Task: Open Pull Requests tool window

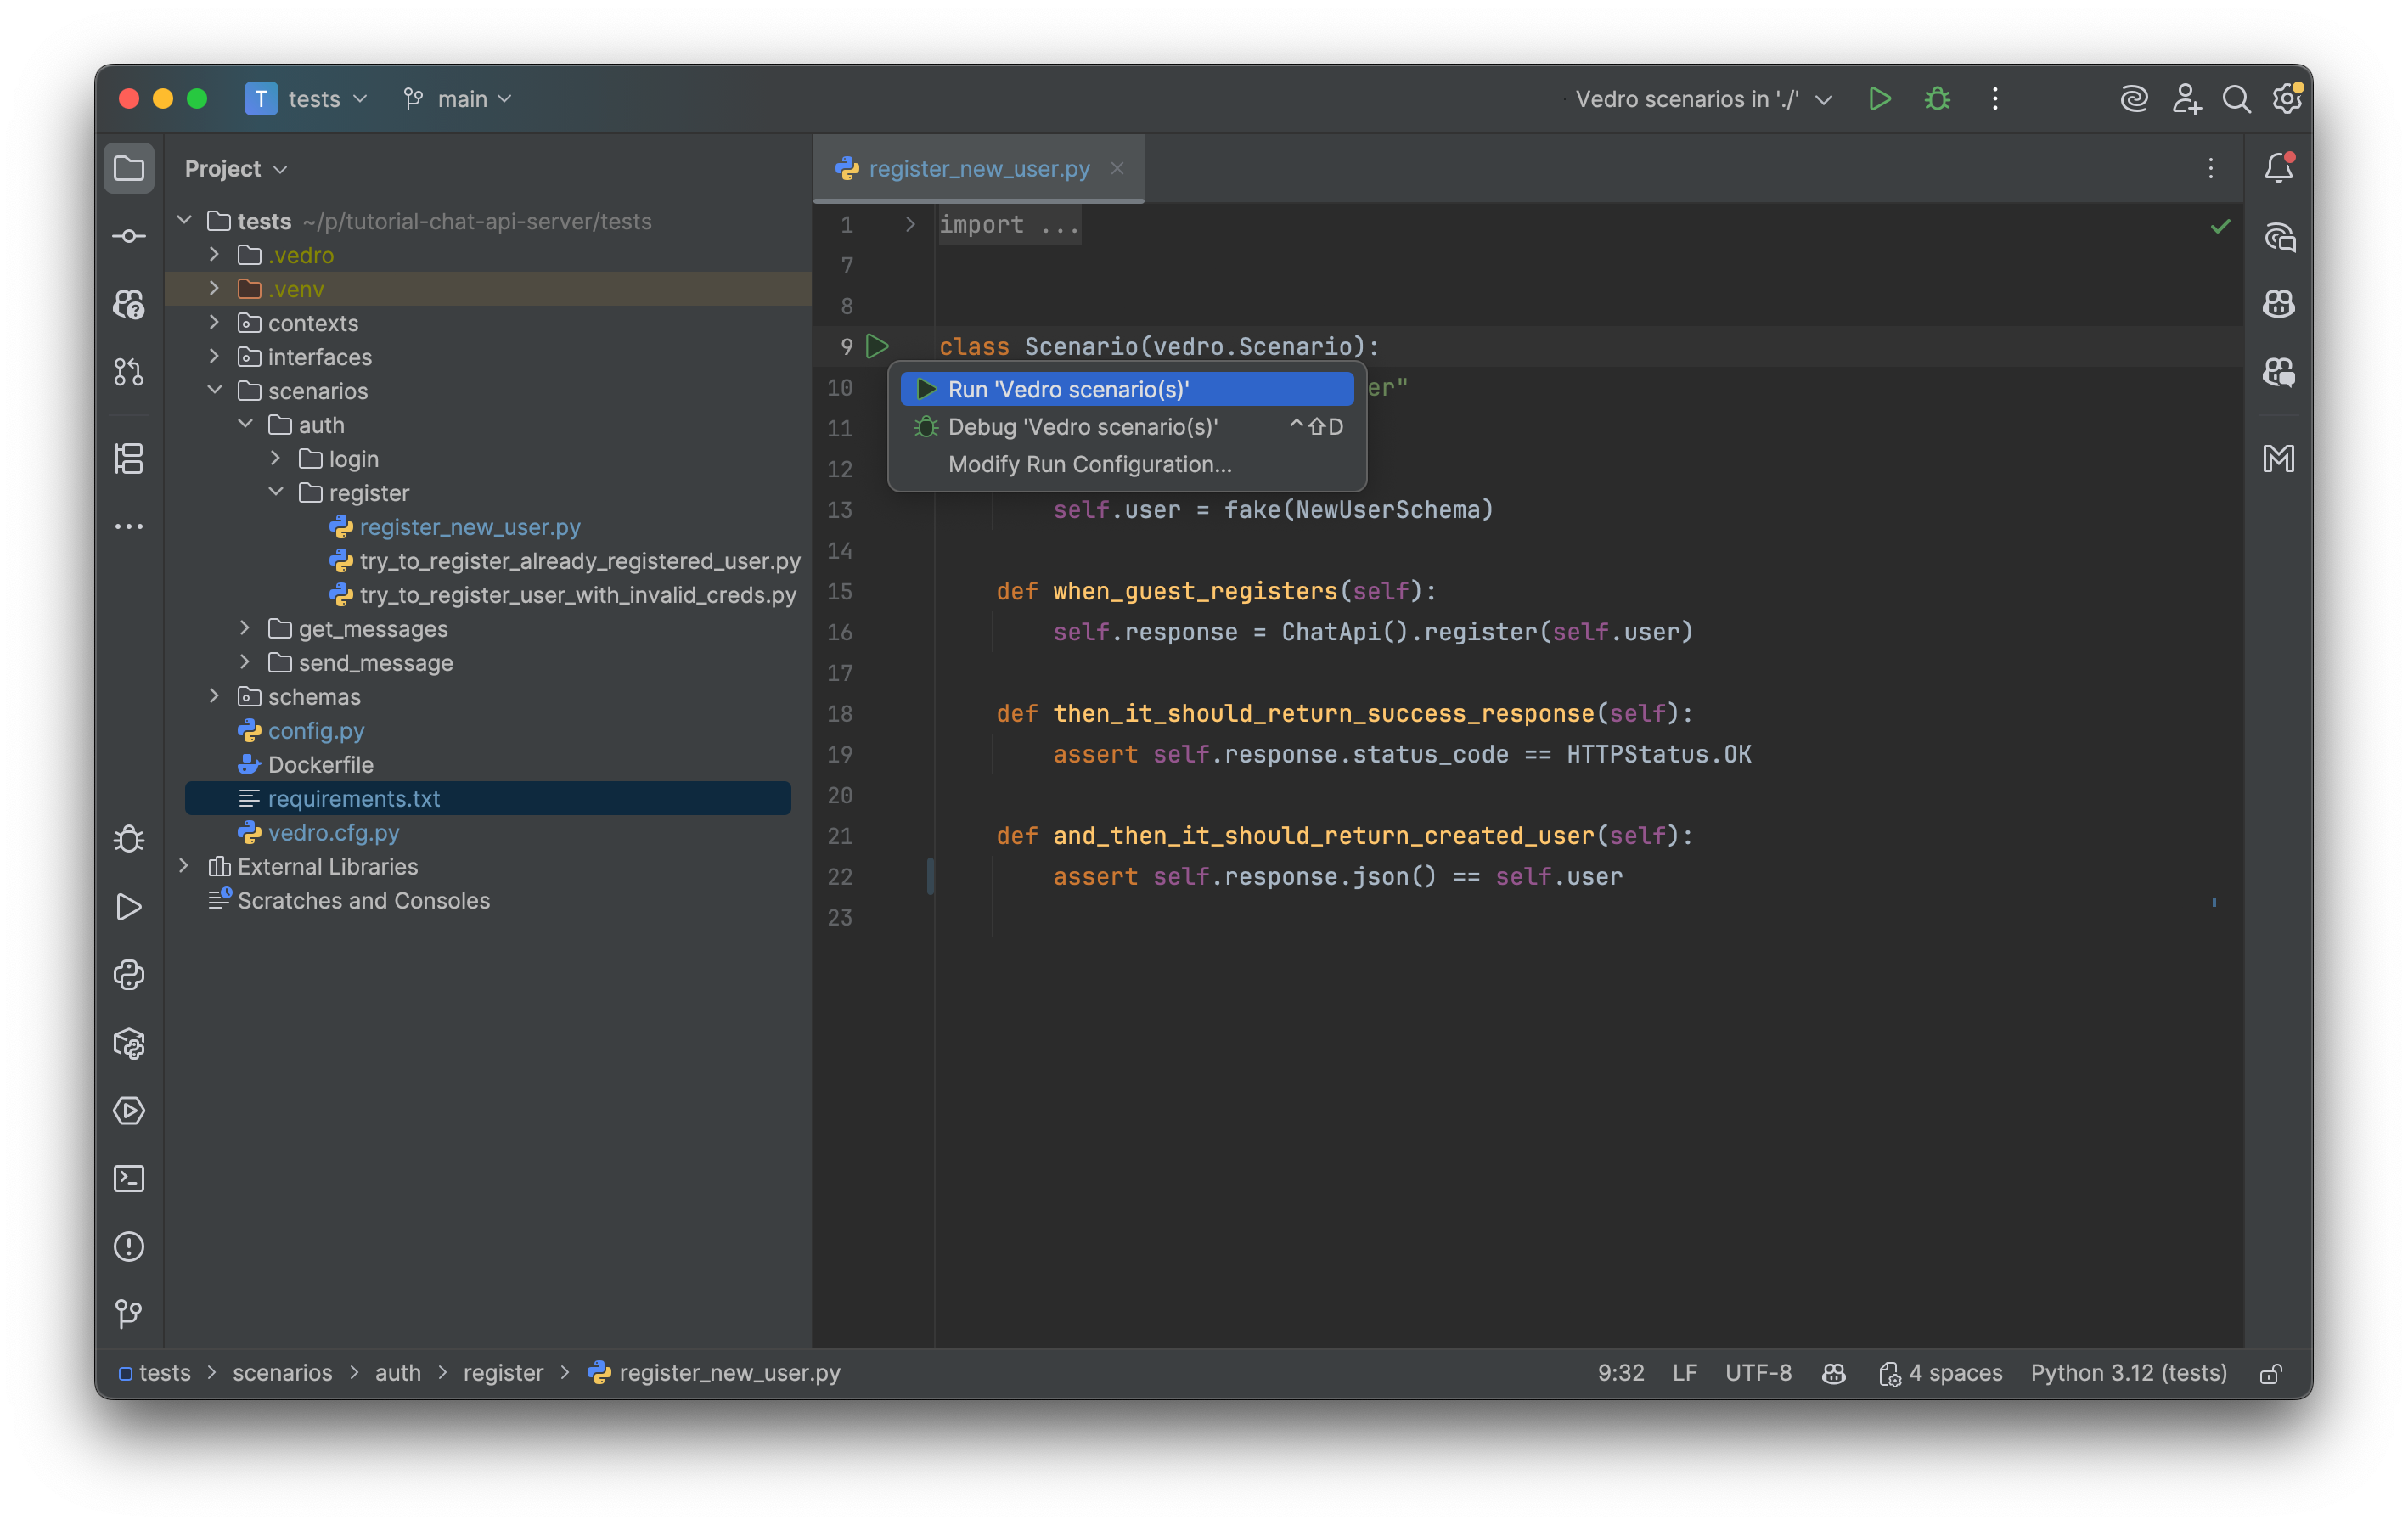Action: tap(129, 372)
